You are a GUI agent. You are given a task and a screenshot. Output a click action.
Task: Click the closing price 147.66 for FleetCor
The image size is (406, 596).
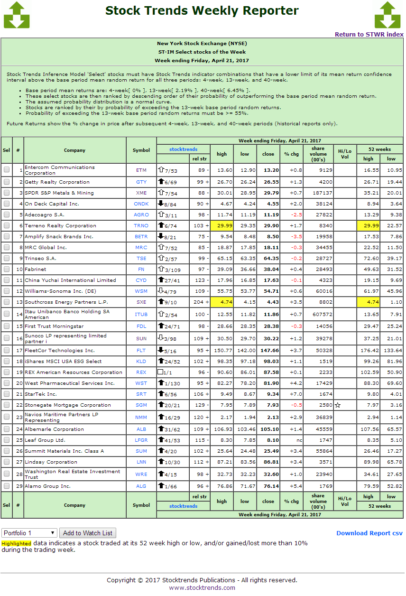click(270, 350)
